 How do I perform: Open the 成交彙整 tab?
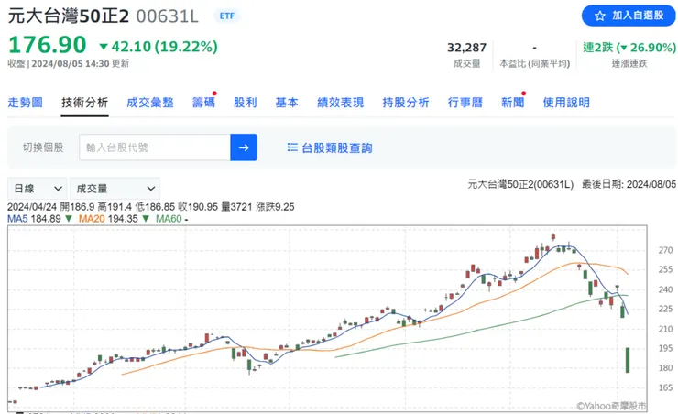click(150, 103)
